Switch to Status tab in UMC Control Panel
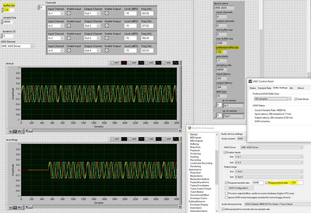311x213 pixels. 253,88
